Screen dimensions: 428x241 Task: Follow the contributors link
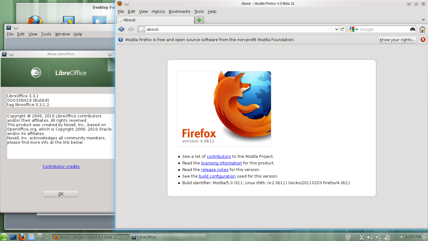click(219, 156)
